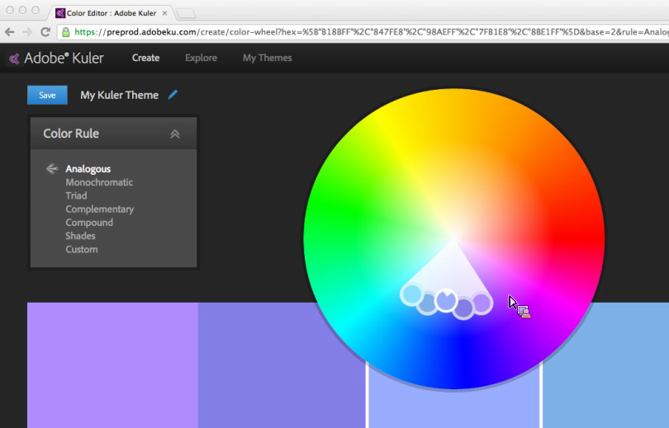669x428 pixels.
Task: Choose the Custom color rule
Action: pos(82,250)
